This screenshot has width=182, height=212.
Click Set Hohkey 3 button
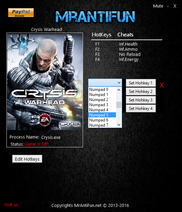tap(140, 100)
